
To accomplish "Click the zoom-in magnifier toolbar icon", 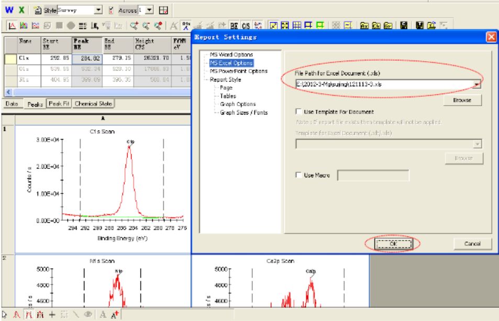I will click(135, 24).
